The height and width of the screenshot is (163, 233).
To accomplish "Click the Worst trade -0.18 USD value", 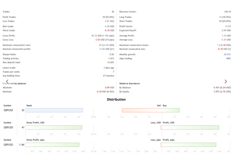I will pos(109,30).
